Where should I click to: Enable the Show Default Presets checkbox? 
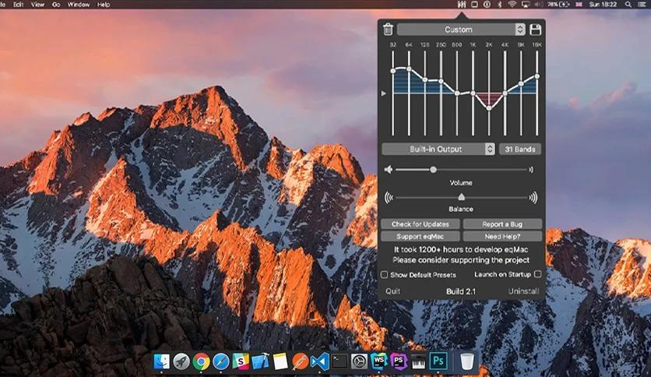385,274
